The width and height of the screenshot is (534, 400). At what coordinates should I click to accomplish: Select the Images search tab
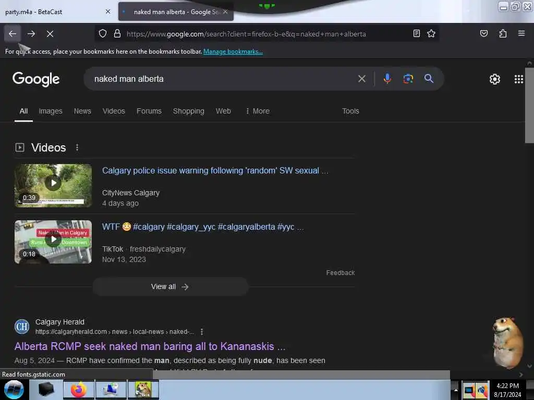click(51, 111)
